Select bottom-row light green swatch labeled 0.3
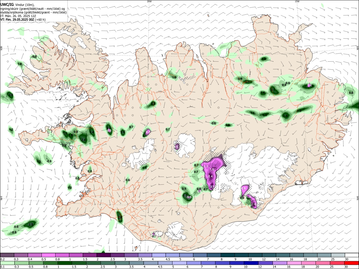This screenshot has height=269, width=359. [22, 263]
